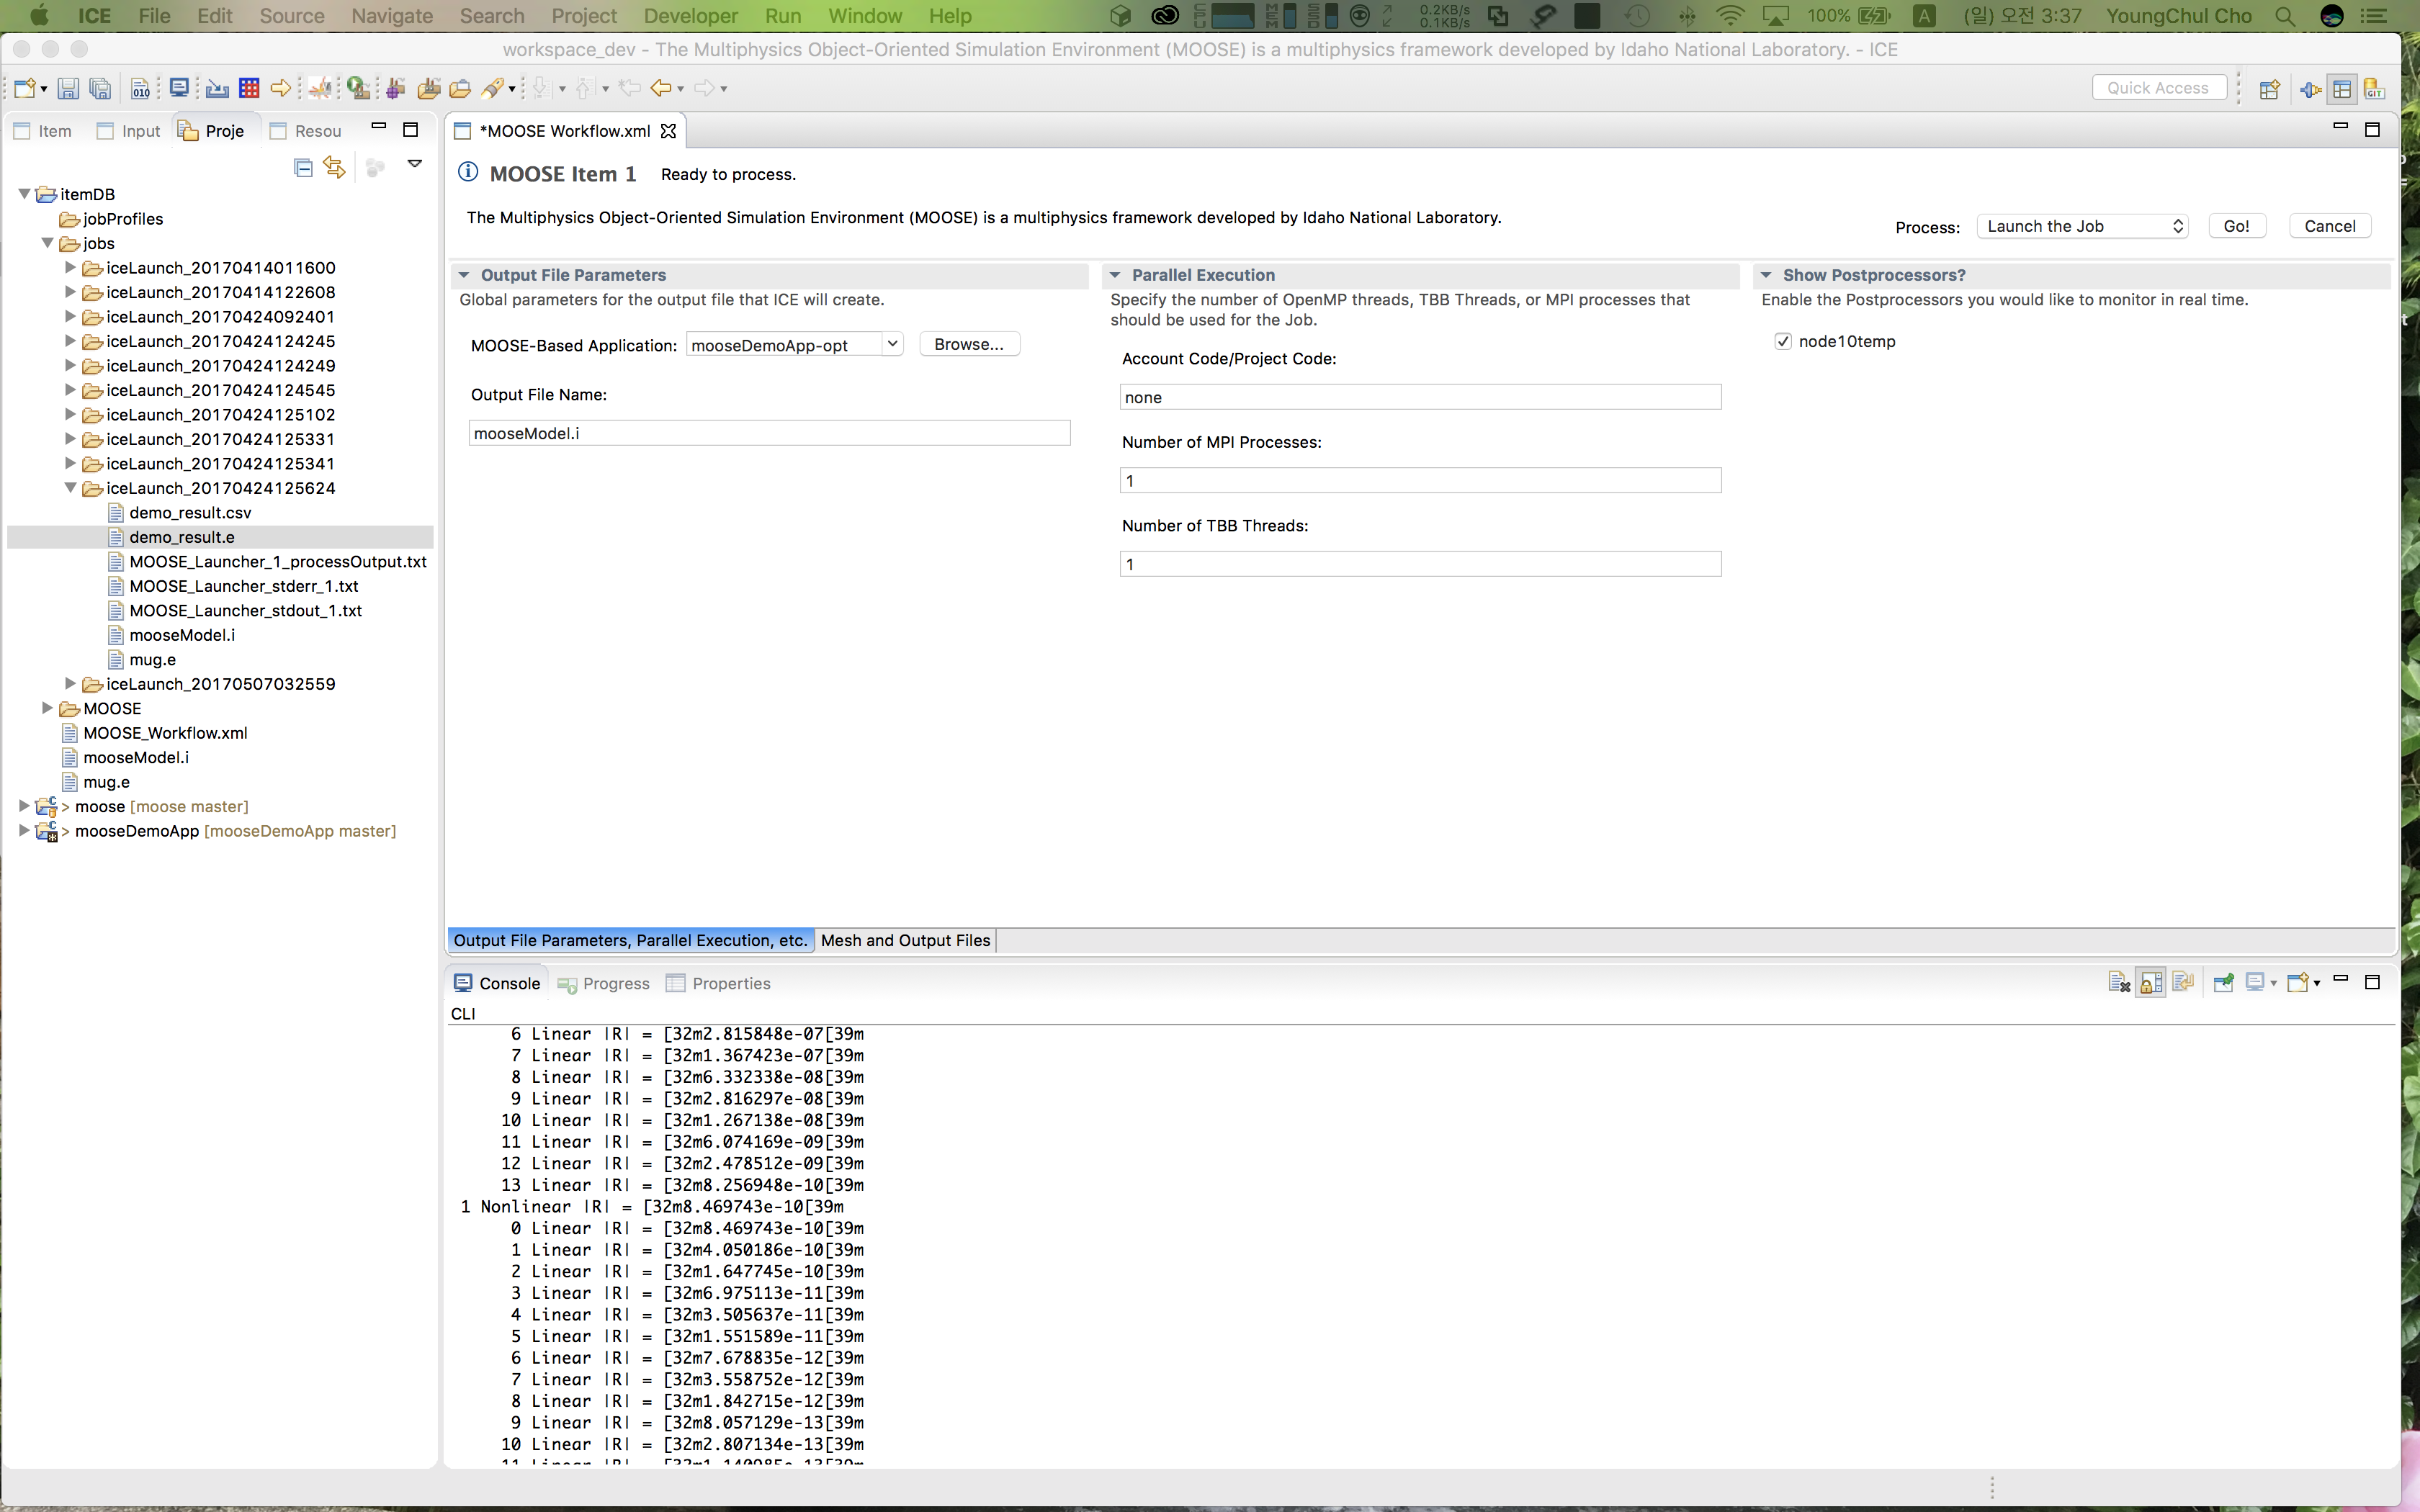The height and width of the screenshot is (1512, 2420).
Task: Click the import tray arrow toolbar icon
Action: (x=216, y=88)
